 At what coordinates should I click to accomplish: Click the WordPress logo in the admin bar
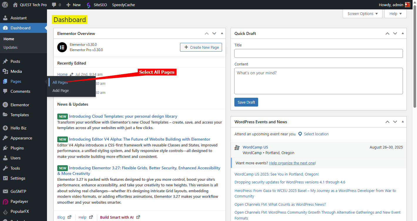click(5, 5)
